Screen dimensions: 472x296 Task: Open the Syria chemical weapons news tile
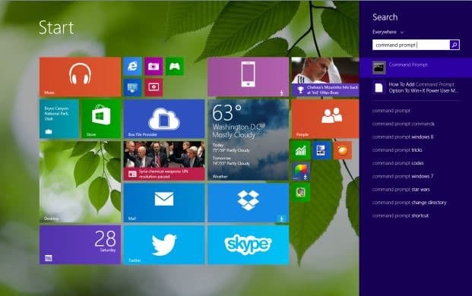click(164, 161)
